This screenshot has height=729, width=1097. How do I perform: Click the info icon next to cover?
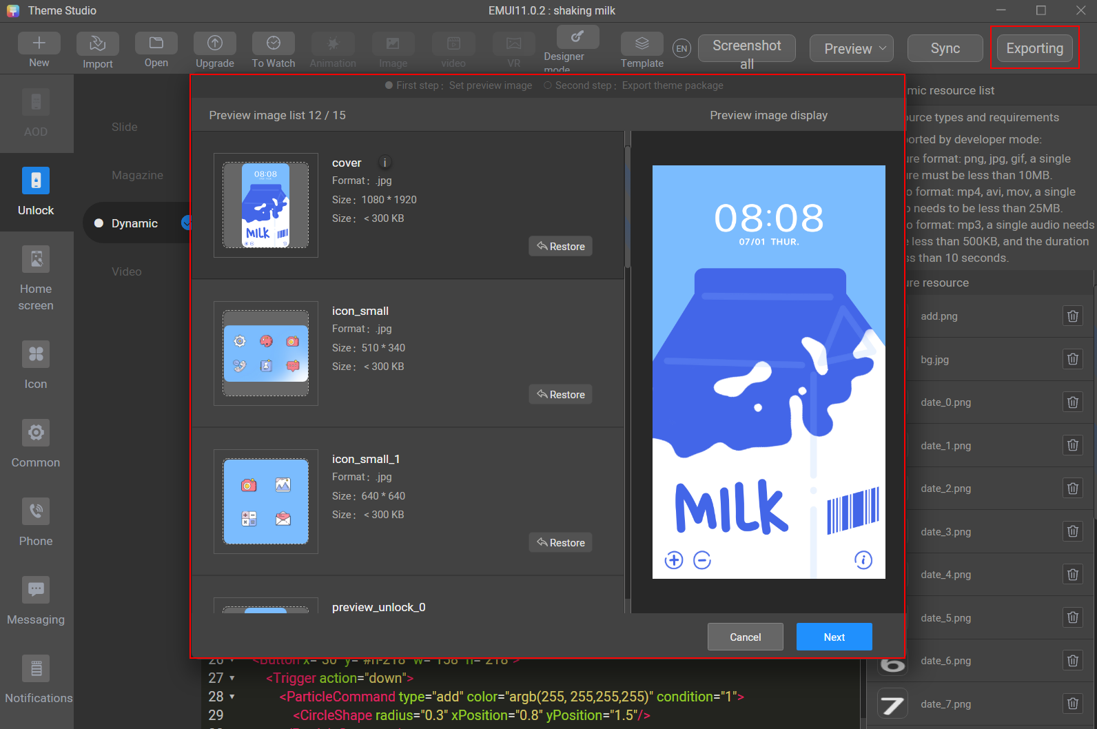(385, 163)
